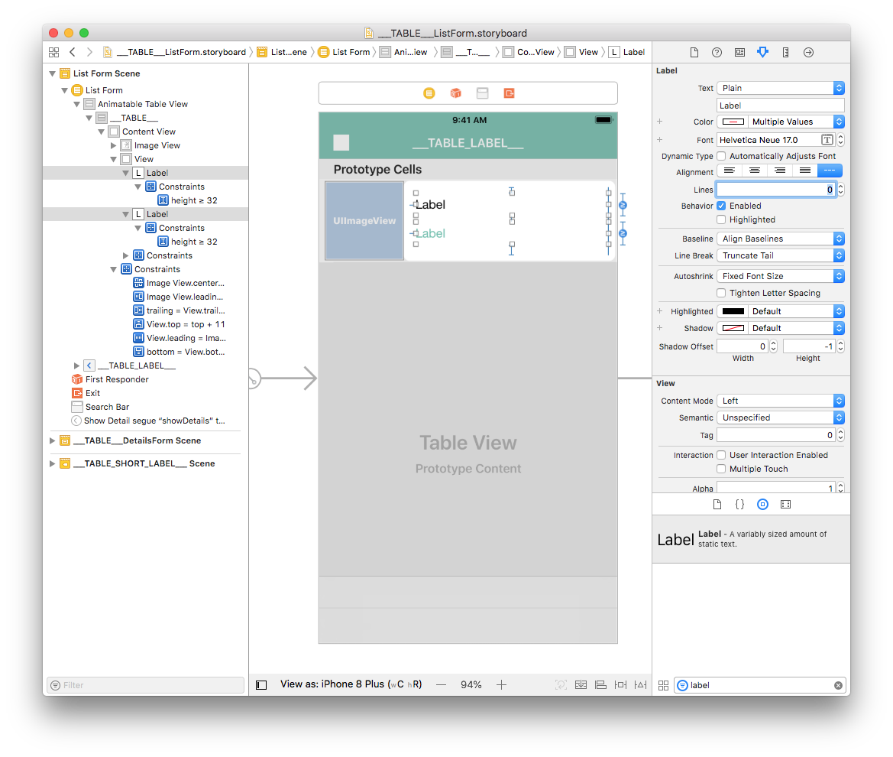
Task: Click the Update Frames icon
Action: 561,684
